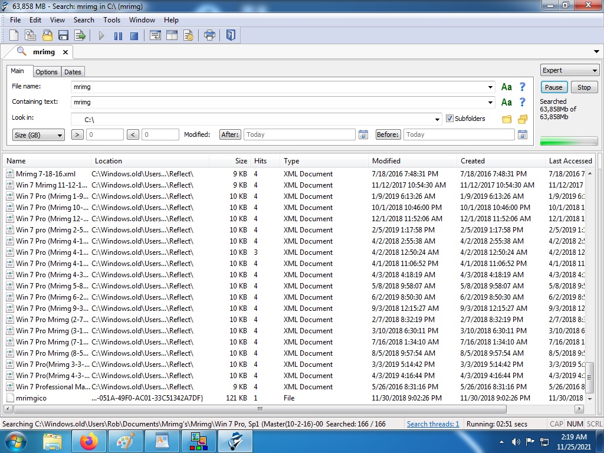Start the search with the toolbar play icon
604x453 pixels.
point(101,36)
